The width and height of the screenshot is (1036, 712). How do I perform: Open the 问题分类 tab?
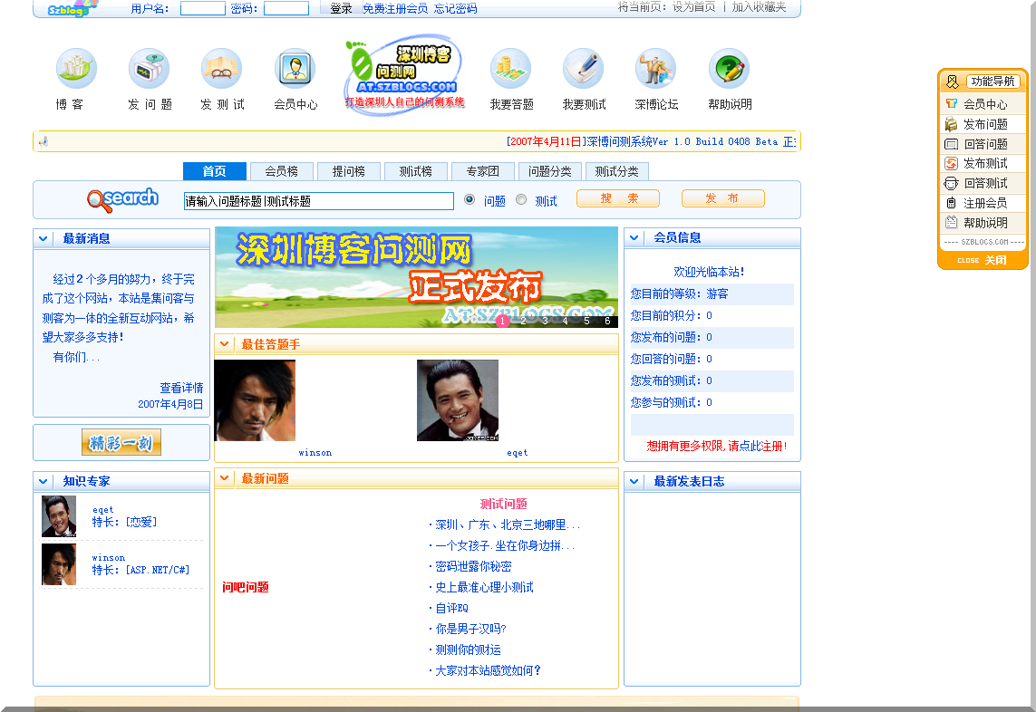tap(550, 171)
